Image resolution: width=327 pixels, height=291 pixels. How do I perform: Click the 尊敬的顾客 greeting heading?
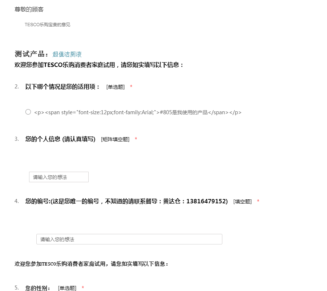29,9
